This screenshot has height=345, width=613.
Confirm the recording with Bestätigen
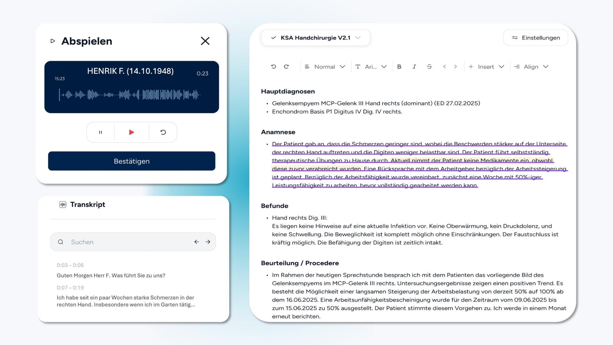click(132, 161)
